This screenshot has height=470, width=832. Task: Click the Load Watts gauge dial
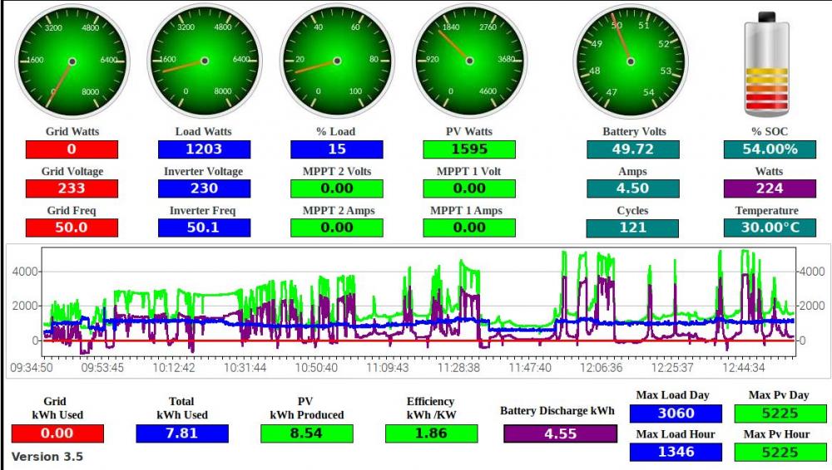(x=205, y=61)
